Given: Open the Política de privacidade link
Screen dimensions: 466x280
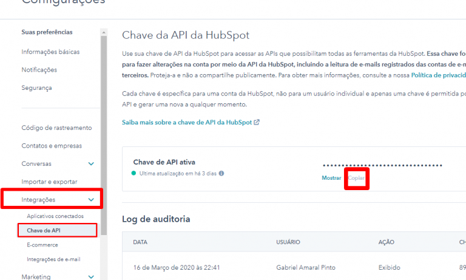Looking at the screenshot, I should coord(438,75).
